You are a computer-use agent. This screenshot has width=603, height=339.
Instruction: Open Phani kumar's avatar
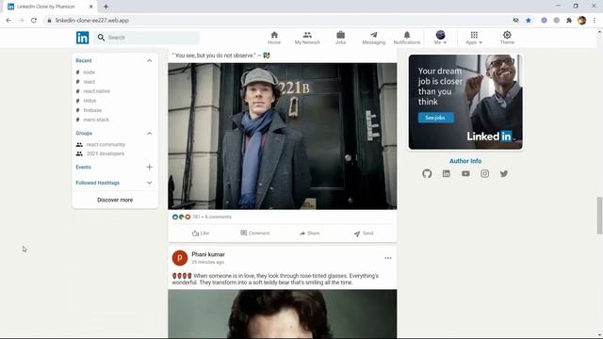[x=180, y=258]
